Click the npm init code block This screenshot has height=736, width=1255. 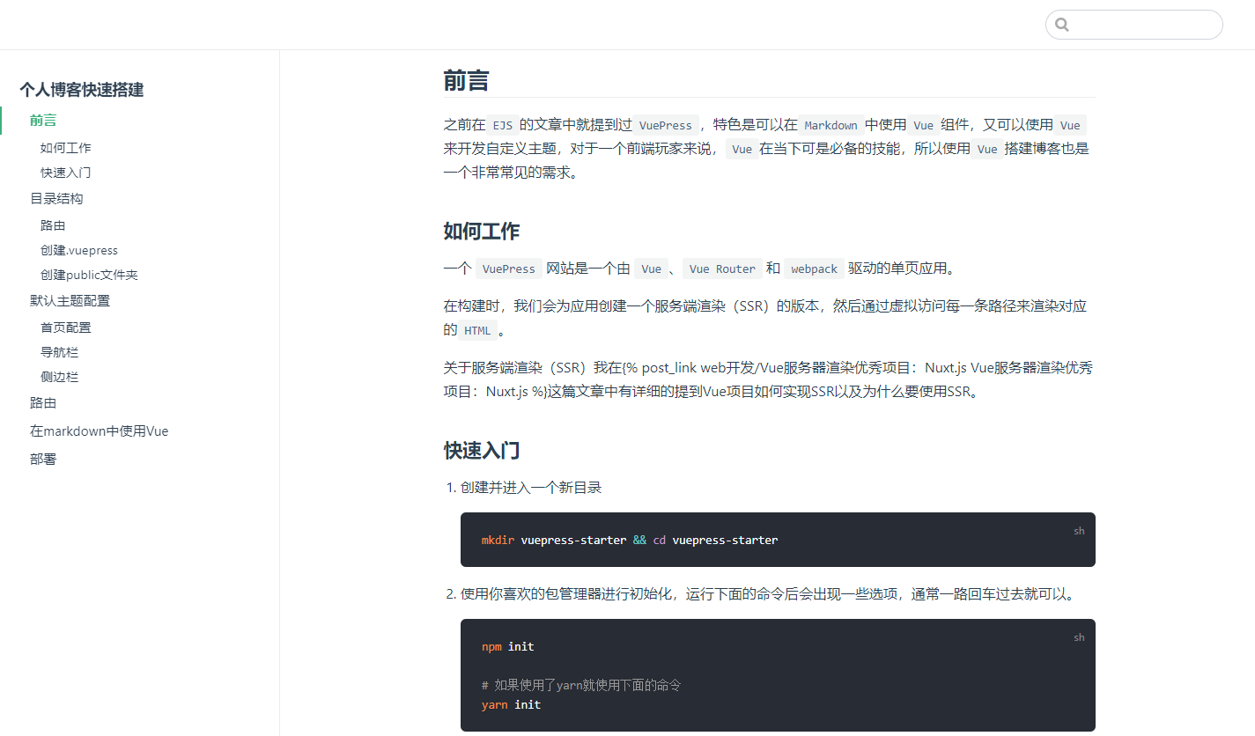tap(777, 675)
